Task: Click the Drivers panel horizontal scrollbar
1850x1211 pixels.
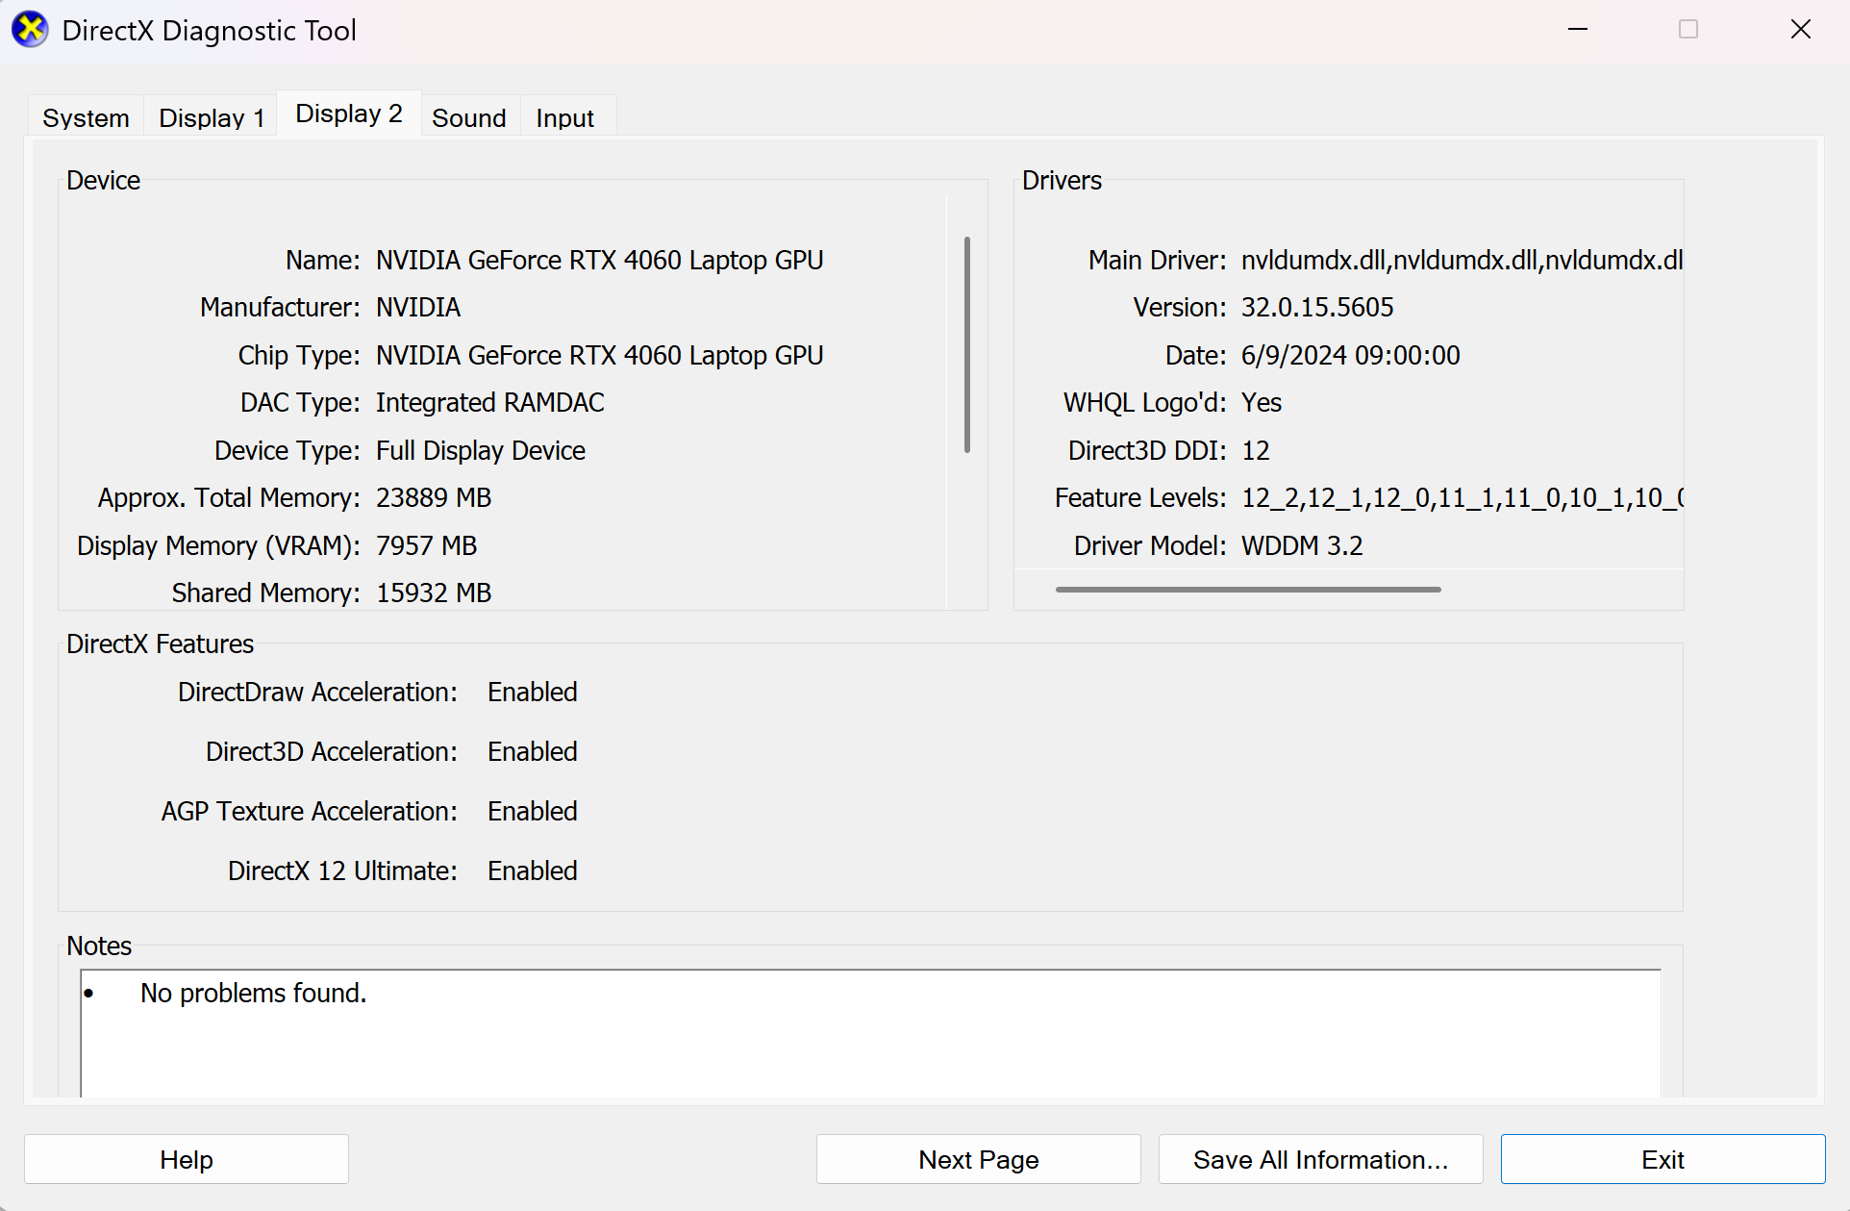Action: tap(1247, 589)
